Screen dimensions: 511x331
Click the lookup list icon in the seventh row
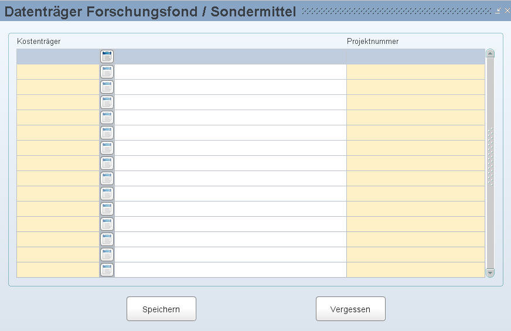(x=107, y=148)
